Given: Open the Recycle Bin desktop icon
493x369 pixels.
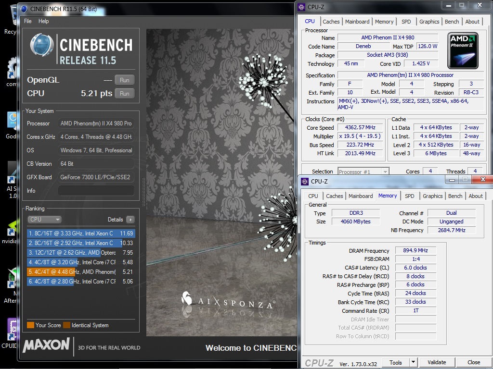Looking at the screenshot, I should 13,15.
